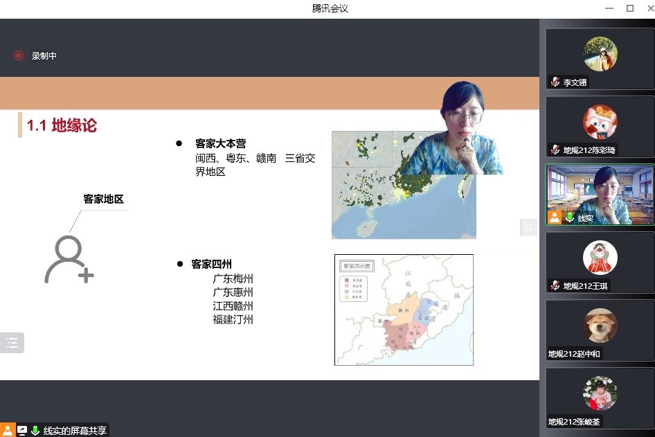
Task: Collapse the participant video side panel
Action: point(528,227)
